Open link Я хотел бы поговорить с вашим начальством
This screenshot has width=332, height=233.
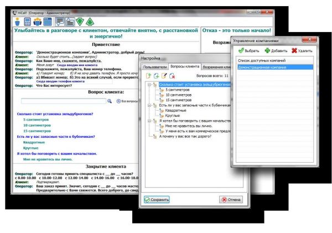pos(57,153)
